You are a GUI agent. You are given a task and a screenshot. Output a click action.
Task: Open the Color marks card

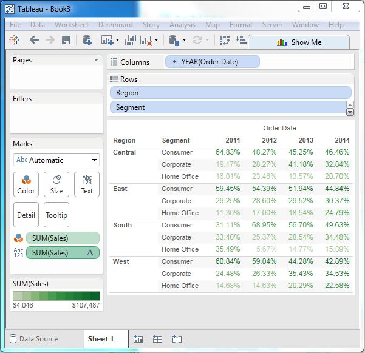click(26, 184)
